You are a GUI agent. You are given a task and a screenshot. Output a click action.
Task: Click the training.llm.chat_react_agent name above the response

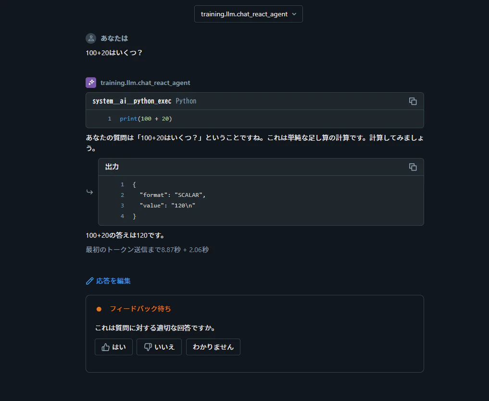(145, 83)
